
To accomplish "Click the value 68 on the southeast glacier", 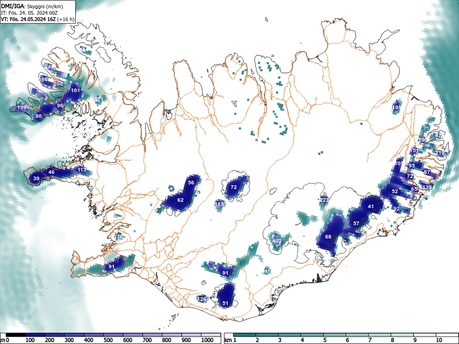I will (x=328, y=237).
